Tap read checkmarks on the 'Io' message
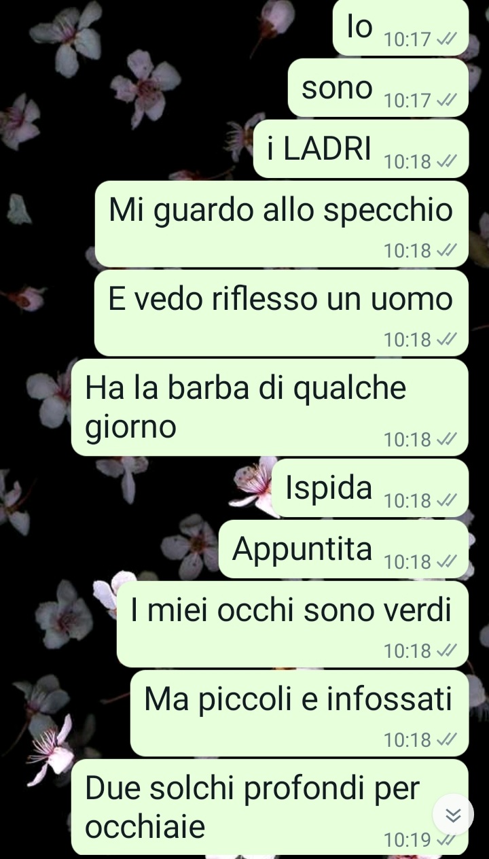The height and width of the screenshot is (859, 489). pyautogui.click(x=446, y=39)
